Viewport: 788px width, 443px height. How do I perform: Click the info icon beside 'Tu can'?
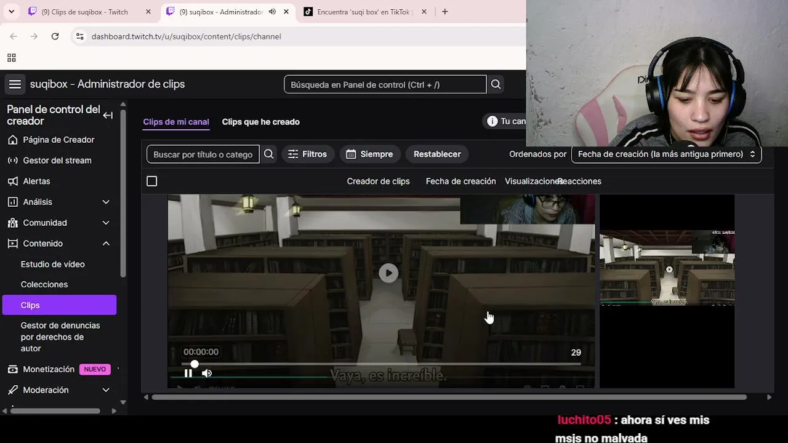(x=492, y=121)
